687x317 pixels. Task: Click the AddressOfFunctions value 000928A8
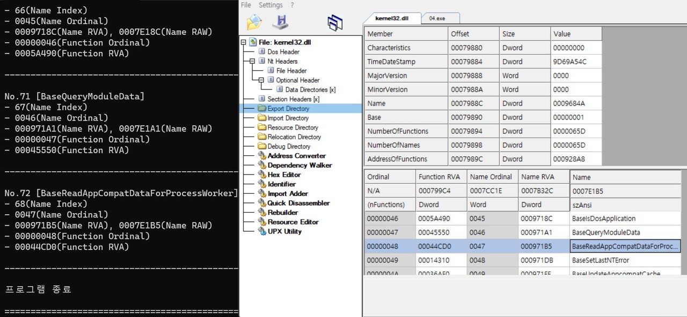pyautogui.click(x=576, y=159)
